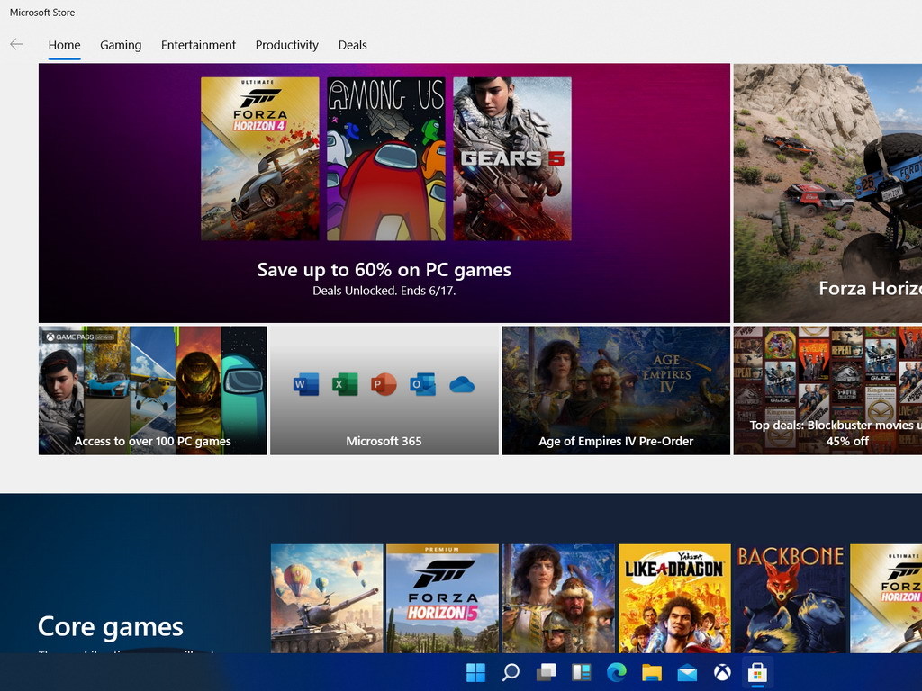Screen dimensions: 922x691
Task: Select the Yakuza Like a Dragon game tile
Action: coord(674,598)
